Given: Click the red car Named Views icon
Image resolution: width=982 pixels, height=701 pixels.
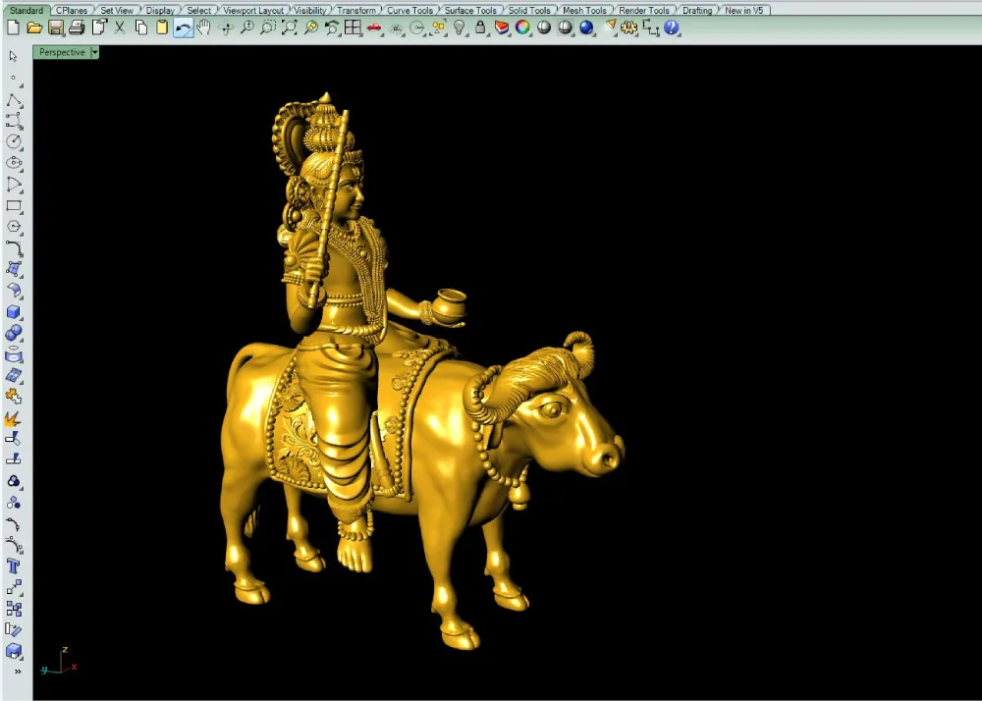Looking at the screenshot, I should click(x=374, y=27).
